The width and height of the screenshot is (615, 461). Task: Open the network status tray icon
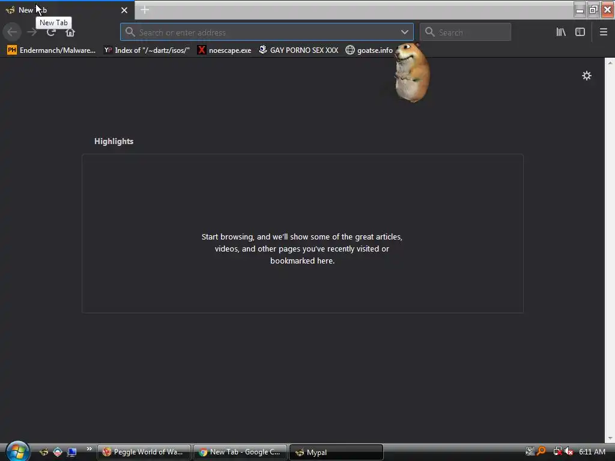point(557,451)
